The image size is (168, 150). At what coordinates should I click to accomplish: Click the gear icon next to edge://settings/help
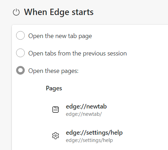tap(56, 136)
